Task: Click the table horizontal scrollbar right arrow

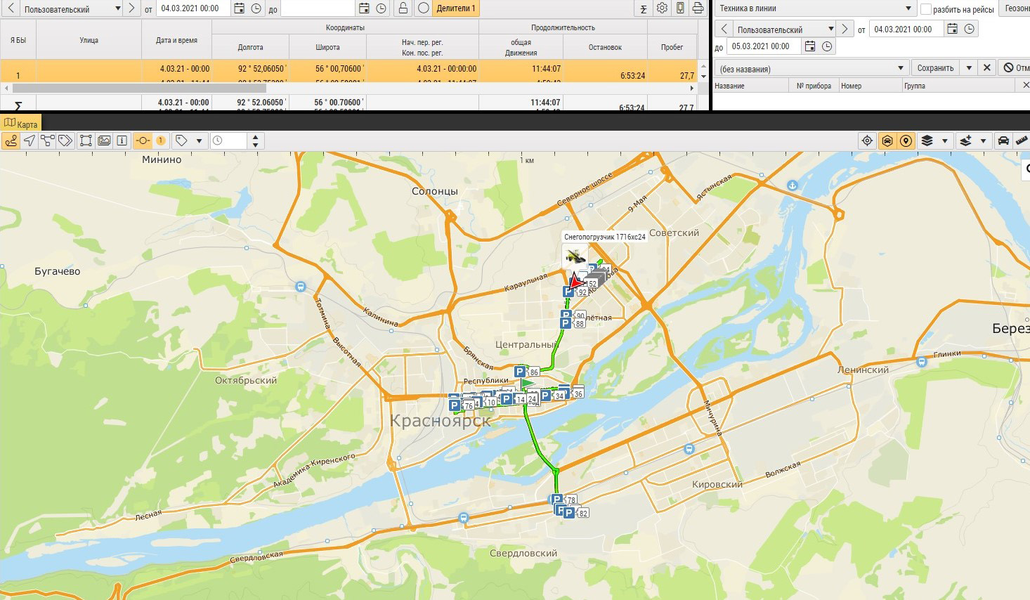Action: (692, 89)
